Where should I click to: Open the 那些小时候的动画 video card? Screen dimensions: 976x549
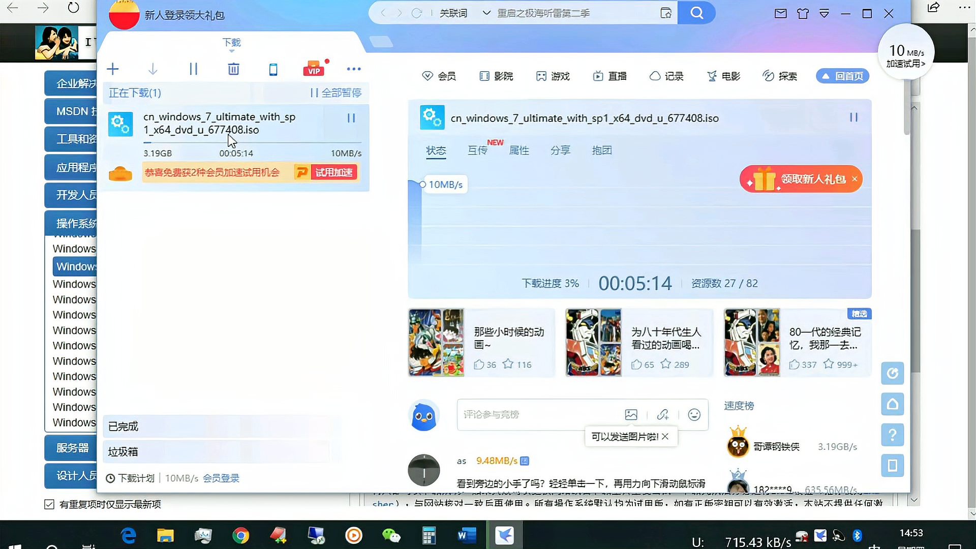pyautogui.click(x=481, y=343)
